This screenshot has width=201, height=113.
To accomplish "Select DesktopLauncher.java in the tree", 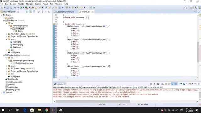I will pos(24,63).
